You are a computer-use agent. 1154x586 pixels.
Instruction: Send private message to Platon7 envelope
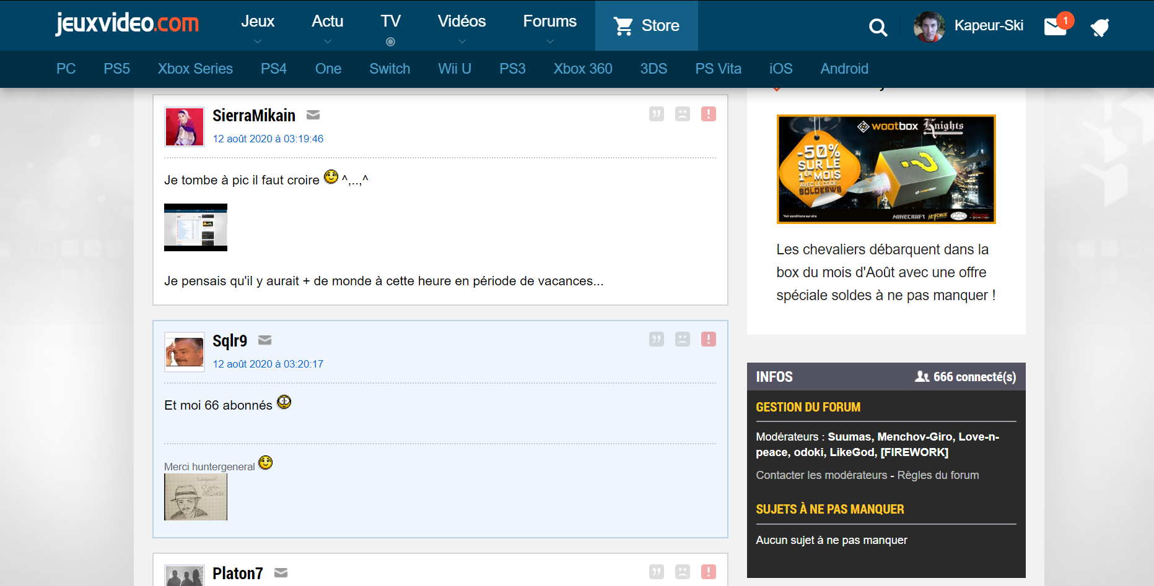point(281,573)
